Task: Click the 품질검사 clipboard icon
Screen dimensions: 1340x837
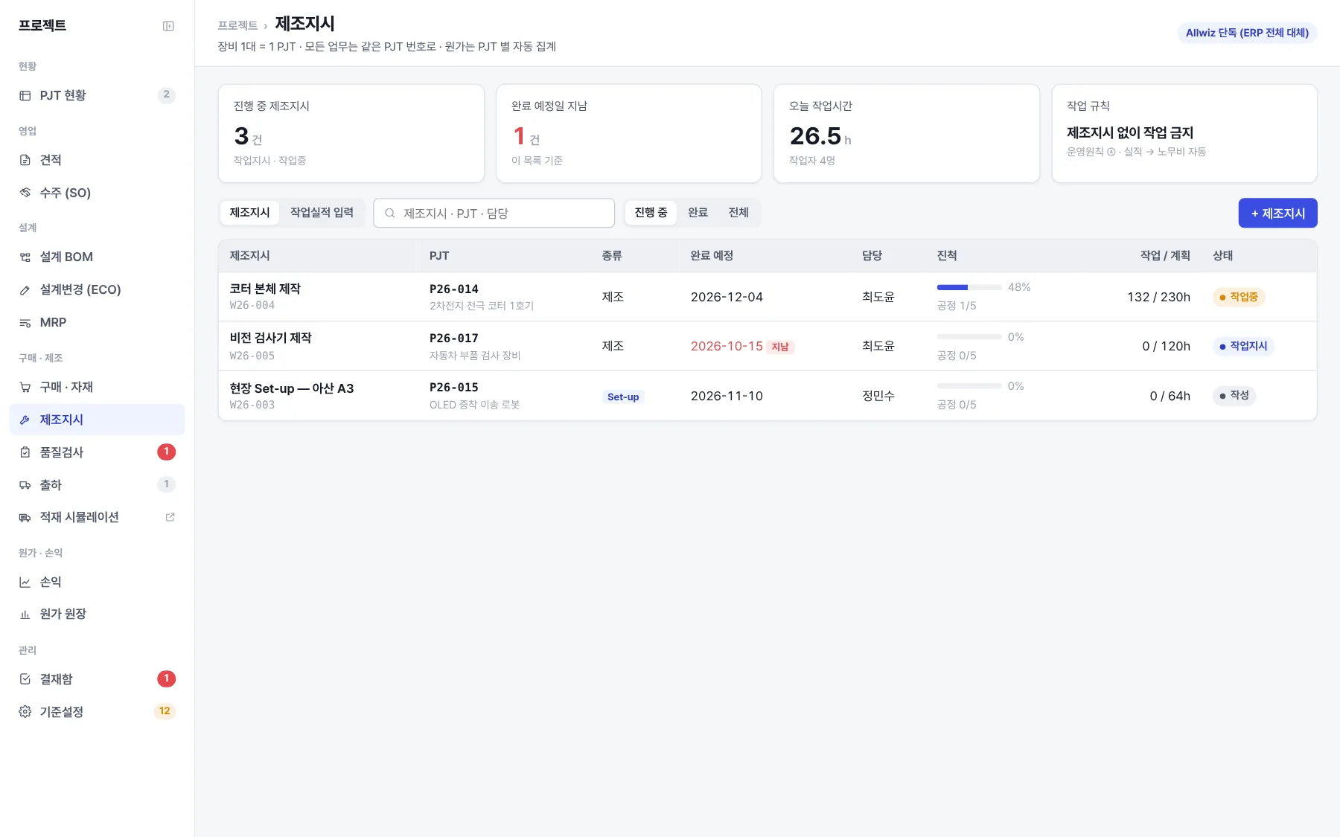Action: tap(25, 452)
